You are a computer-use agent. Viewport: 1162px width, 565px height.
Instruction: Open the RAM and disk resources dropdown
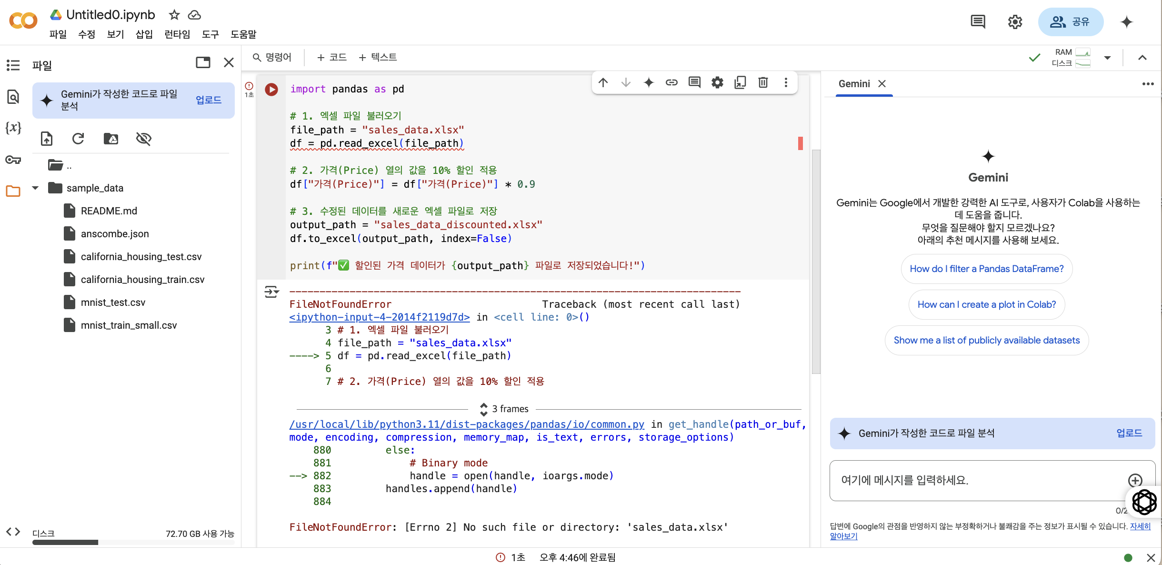tap(1107, 58)
